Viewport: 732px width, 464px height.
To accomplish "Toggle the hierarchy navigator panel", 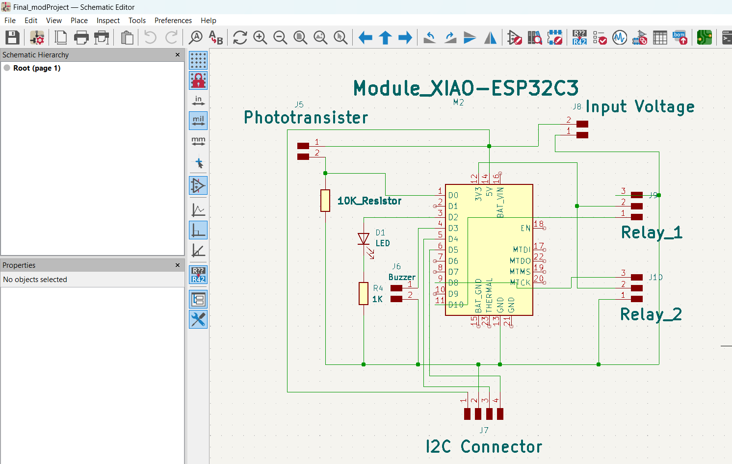I will [198, 299].
